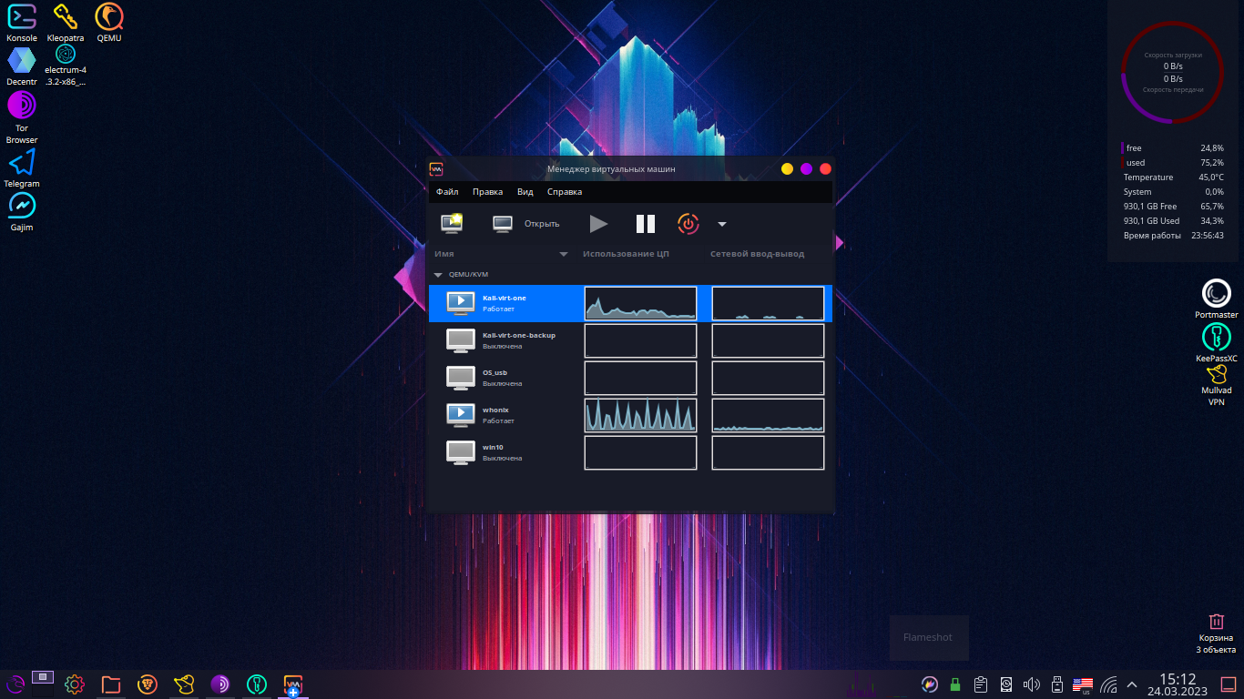Image resolution: width=1244 pixels, height=699 pixels.
Task: Click the Имя column sort arrow
Action: tap(564, 254)
